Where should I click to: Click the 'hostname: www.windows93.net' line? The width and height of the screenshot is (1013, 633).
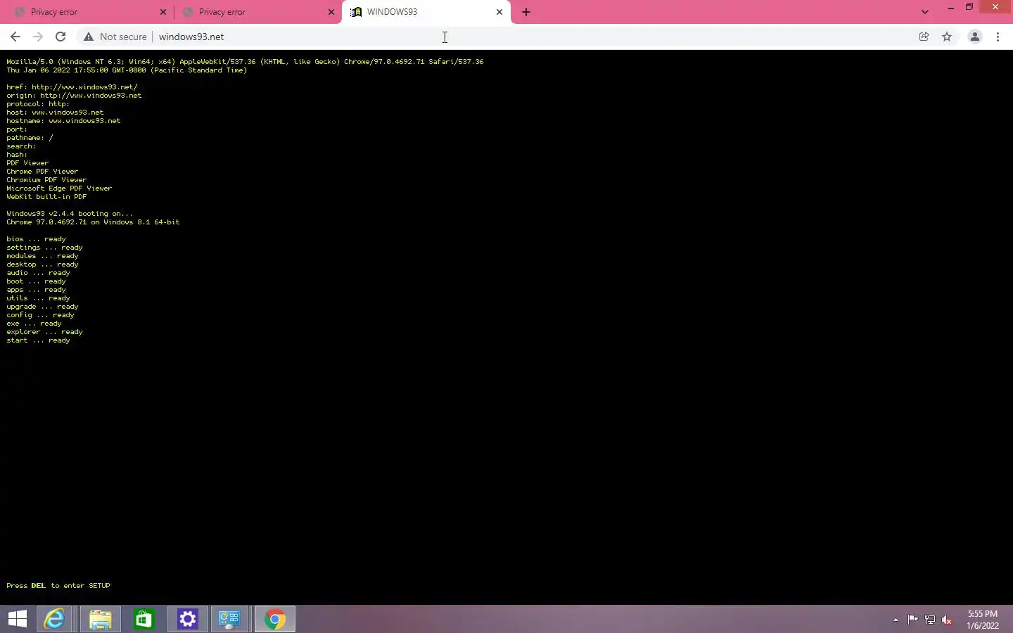[63, 121]
